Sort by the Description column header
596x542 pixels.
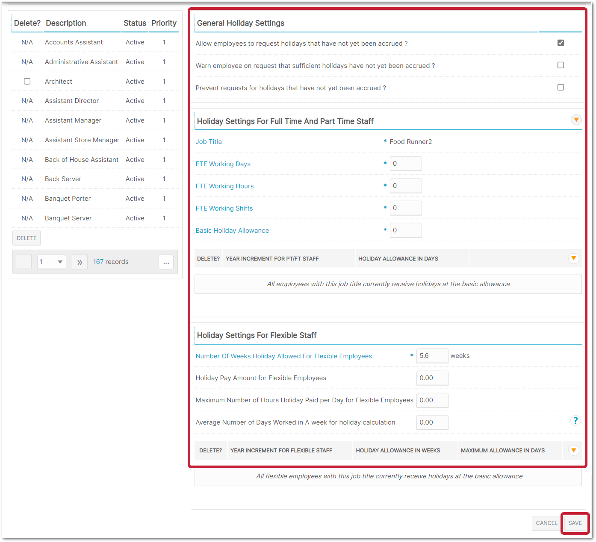pyautogui.click(x=66, y=23)
